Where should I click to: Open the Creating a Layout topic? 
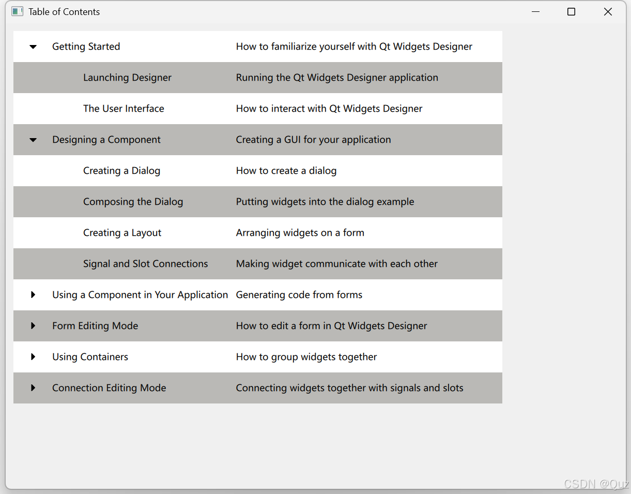pos(122,233)
